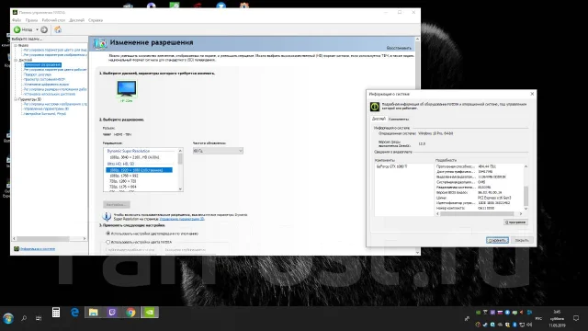The height and width of the screenshot is (331, 588).
Task: Select 1080p 3840 × 2160 HD resolution row
Action: [x=134, y=157]
